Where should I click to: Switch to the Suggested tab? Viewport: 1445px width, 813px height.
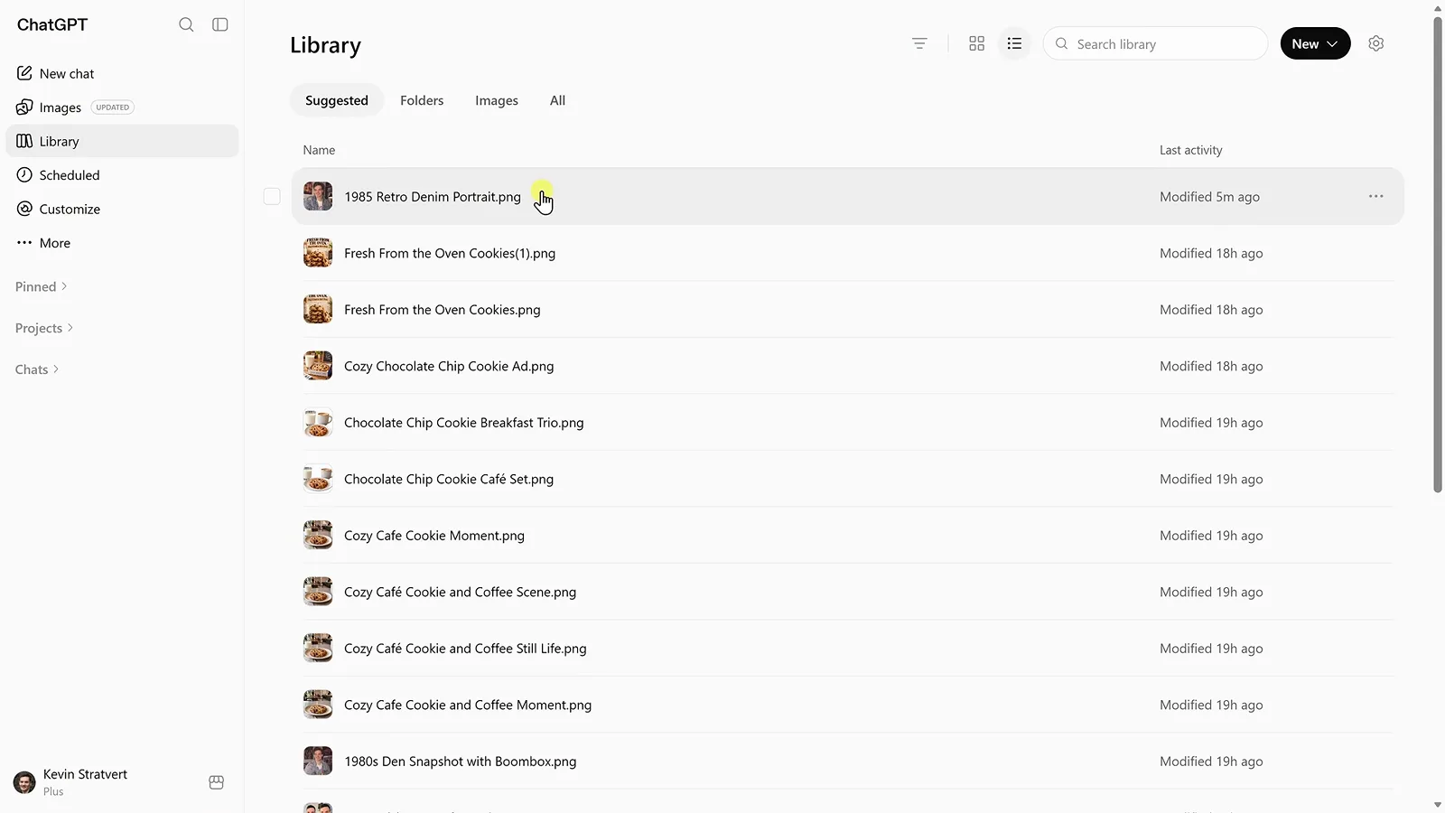(x=337, y=100)
